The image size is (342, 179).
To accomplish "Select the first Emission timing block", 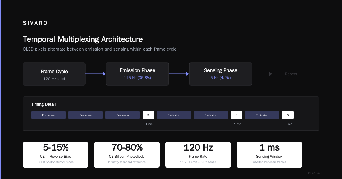I will (48, 115).
